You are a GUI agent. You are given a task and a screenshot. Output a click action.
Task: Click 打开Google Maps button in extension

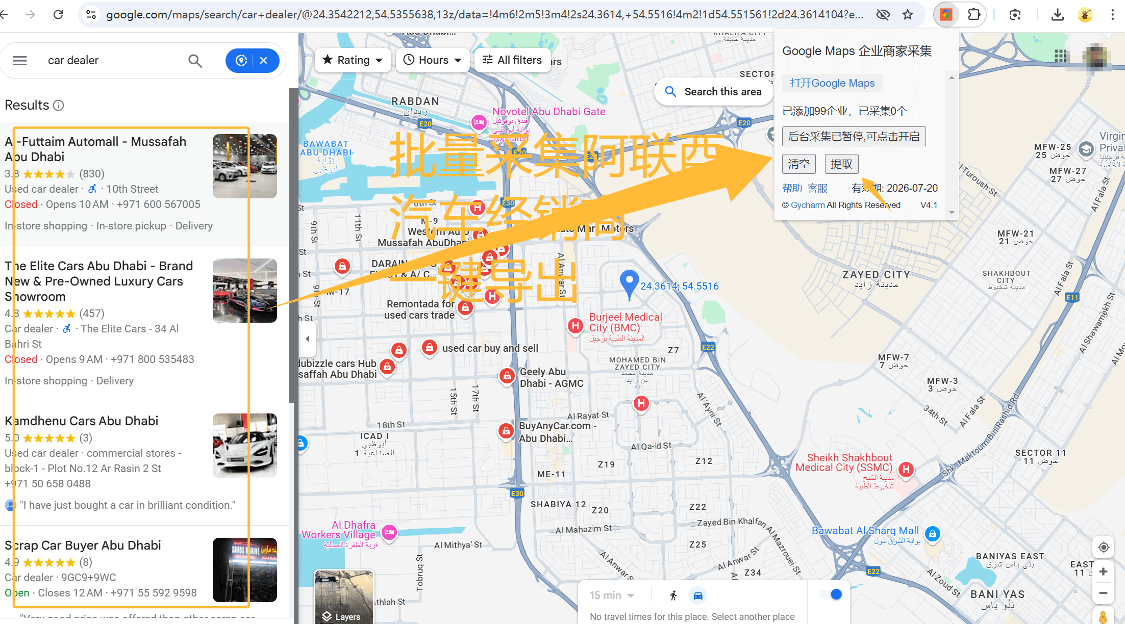coord(832,83)
